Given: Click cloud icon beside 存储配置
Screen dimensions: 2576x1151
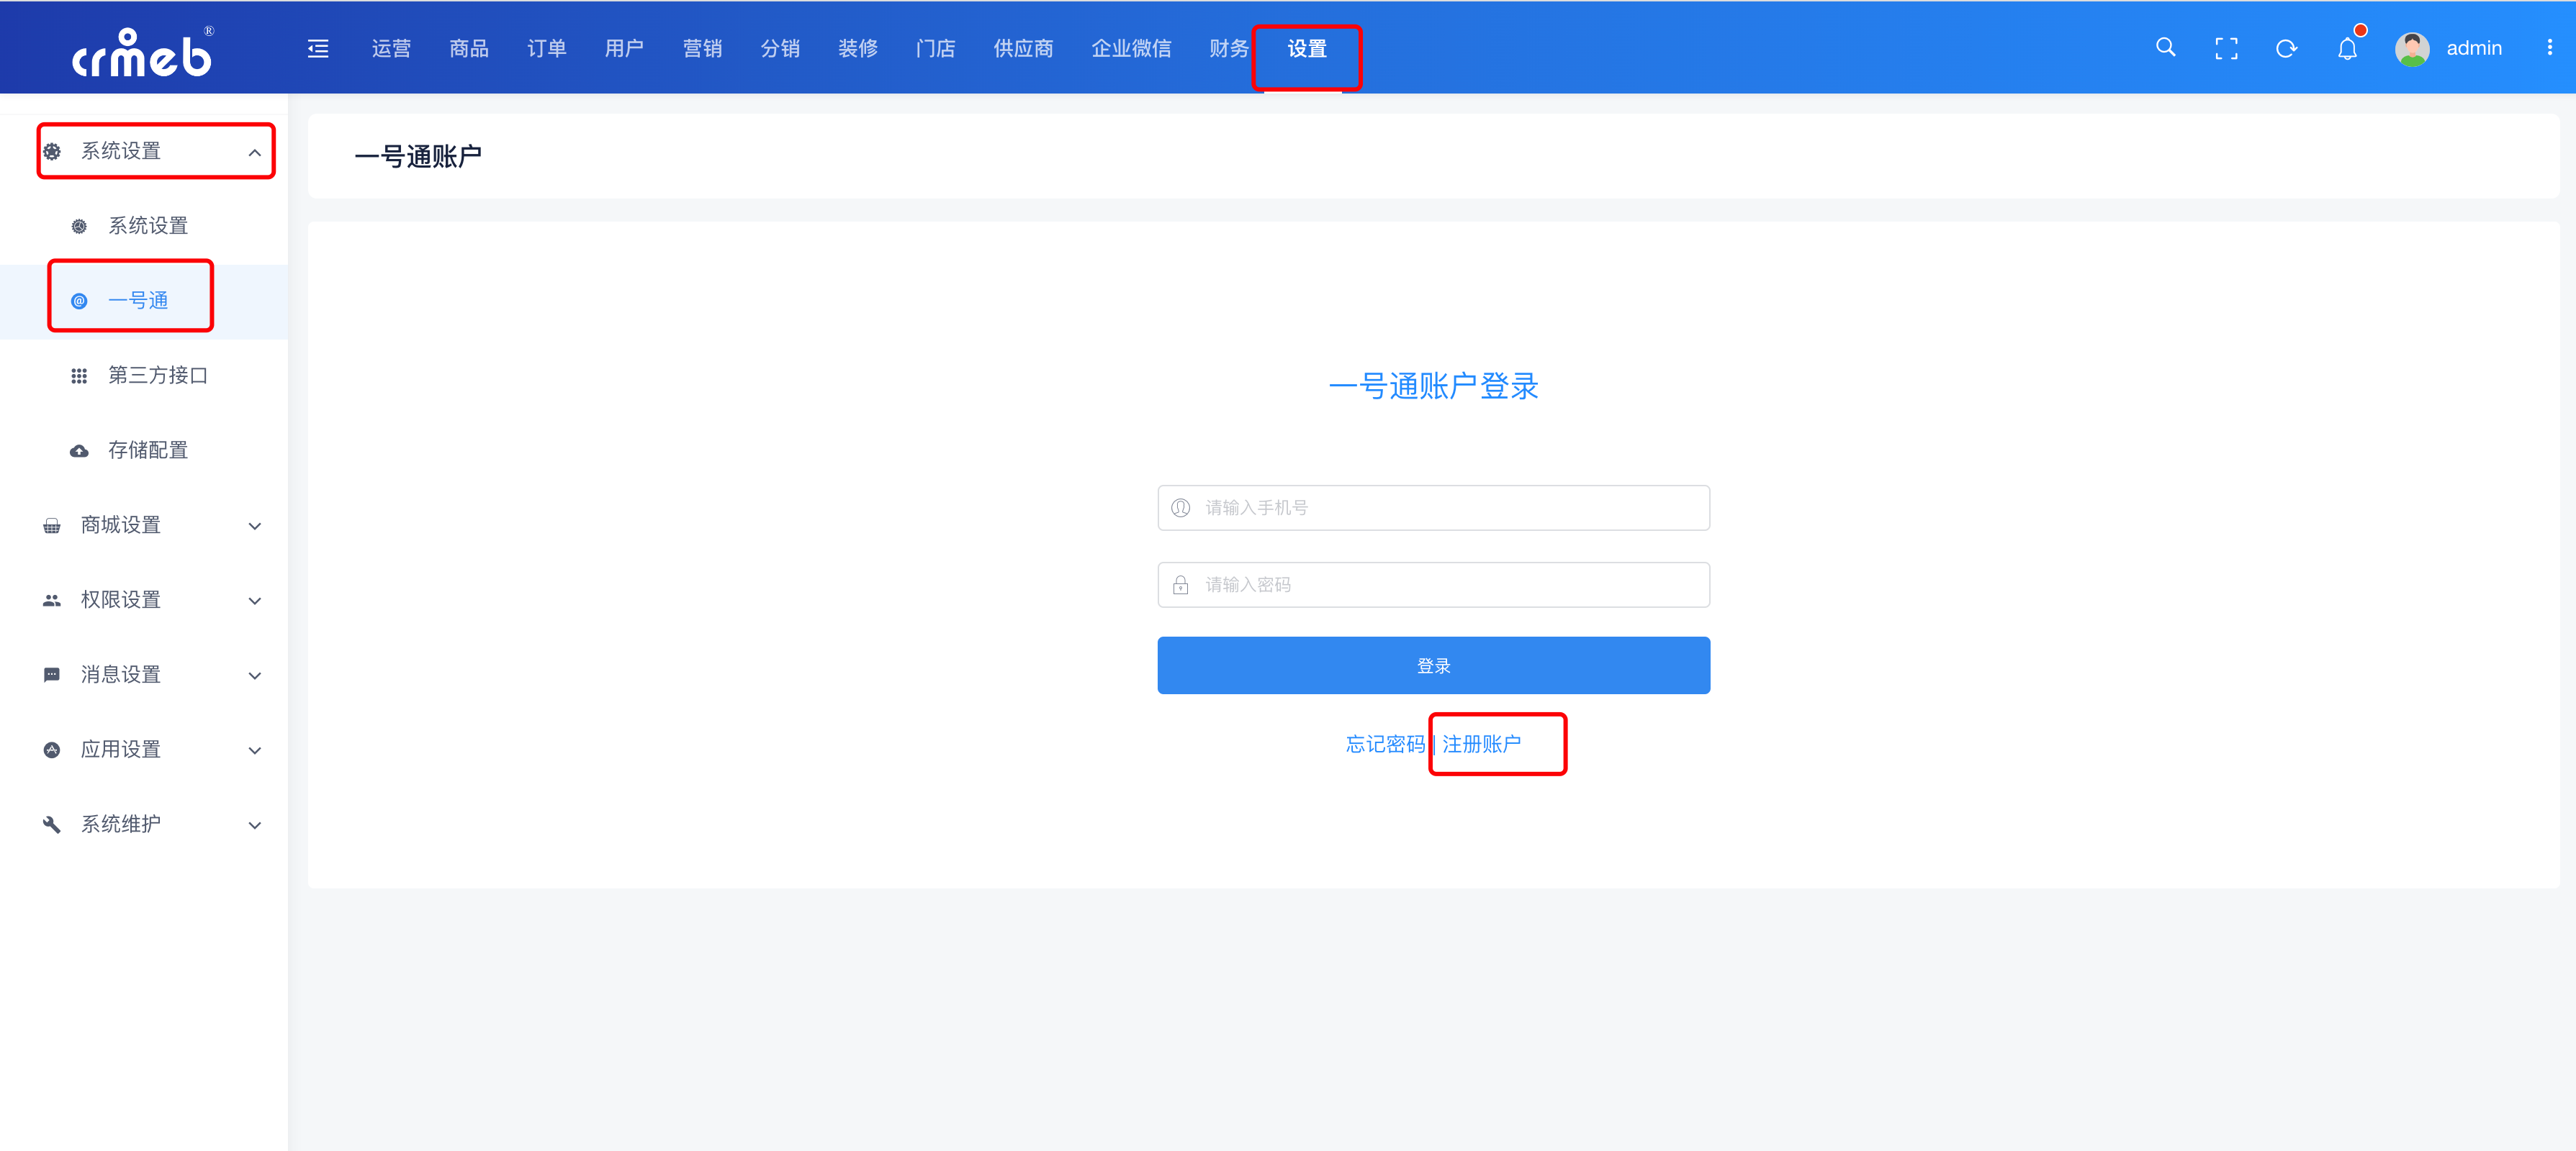Looking at the screenshot, I should coord(79,452).
